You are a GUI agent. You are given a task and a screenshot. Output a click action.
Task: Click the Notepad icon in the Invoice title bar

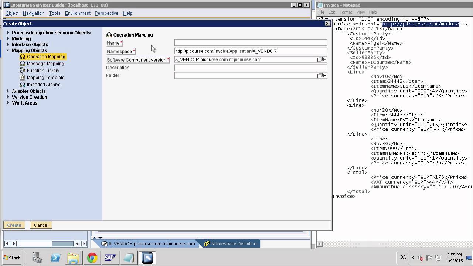[320, 5]
